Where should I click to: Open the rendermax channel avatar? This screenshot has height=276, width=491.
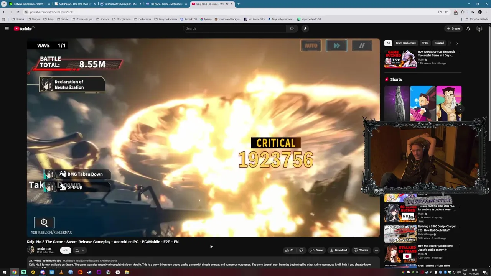coord(31,250)
